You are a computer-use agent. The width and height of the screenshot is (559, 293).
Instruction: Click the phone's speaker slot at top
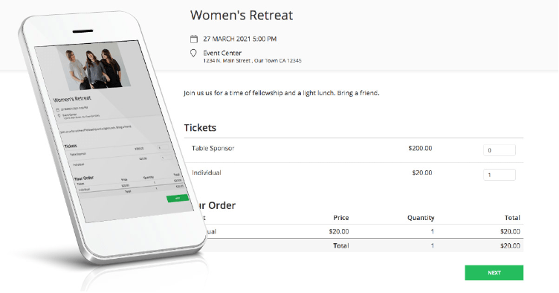83,31
